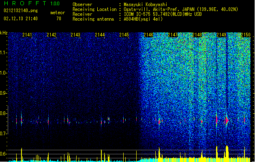Click antenna value A504HB(yagi 4el)
Screen dimensions: 255x162
143,19
